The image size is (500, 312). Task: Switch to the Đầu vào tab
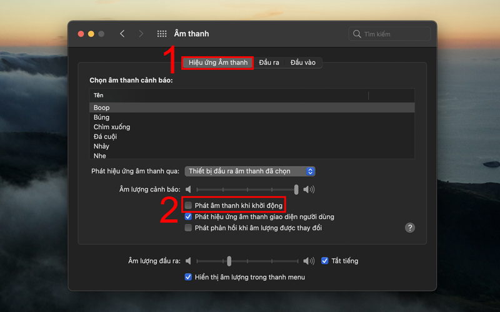303,62
